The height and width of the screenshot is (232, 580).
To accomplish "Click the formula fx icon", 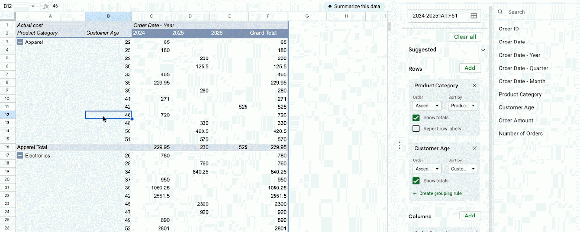I will pos(46,6).
